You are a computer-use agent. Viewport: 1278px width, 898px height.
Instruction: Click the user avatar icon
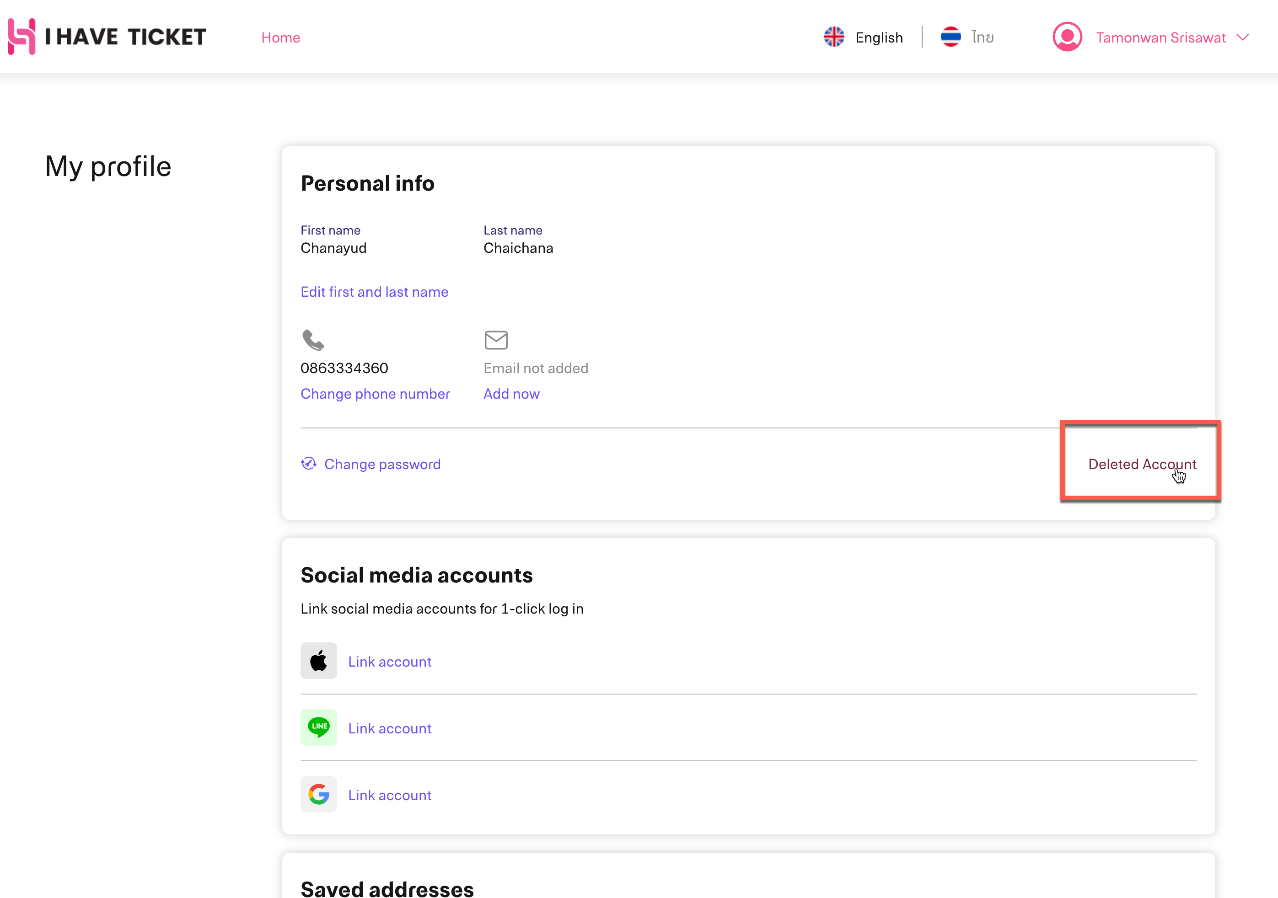pyautogui.click(x=1067, y=37)
